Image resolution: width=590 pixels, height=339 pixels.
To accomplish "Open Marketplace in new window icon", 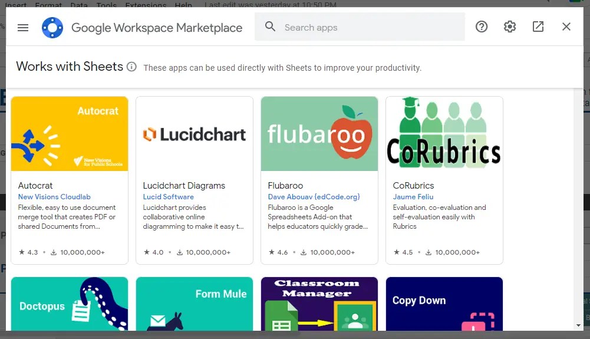I will pyautogui.click(x=538, y=27).
